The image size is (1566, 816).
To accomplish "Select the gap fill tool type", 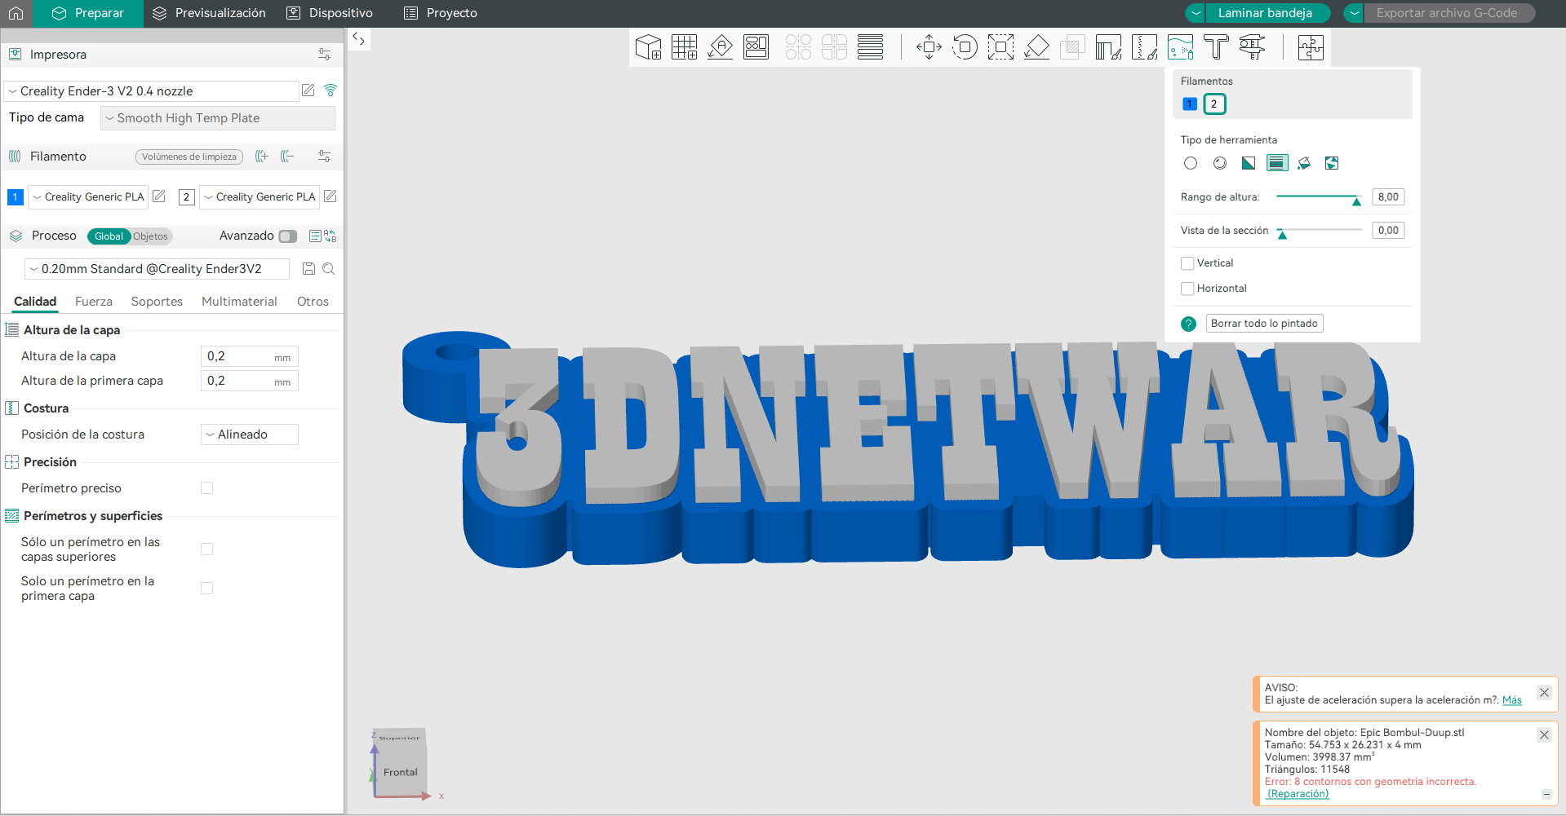I will (1332, 163).
